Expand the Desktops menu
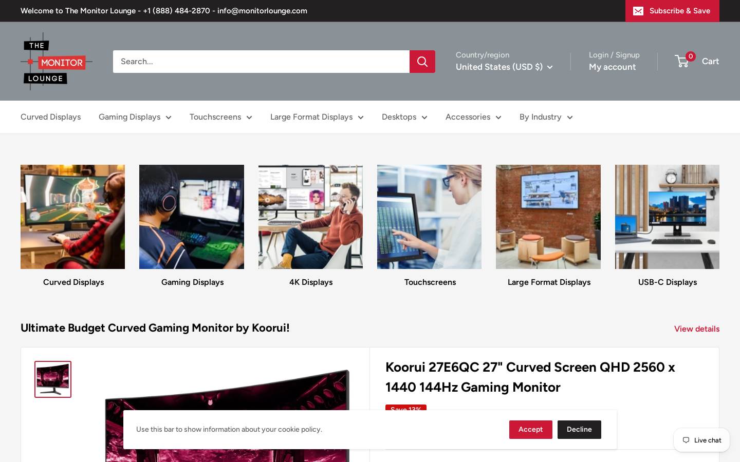The height and width of the screenshot is (462, 740). (x=404, y=117)
